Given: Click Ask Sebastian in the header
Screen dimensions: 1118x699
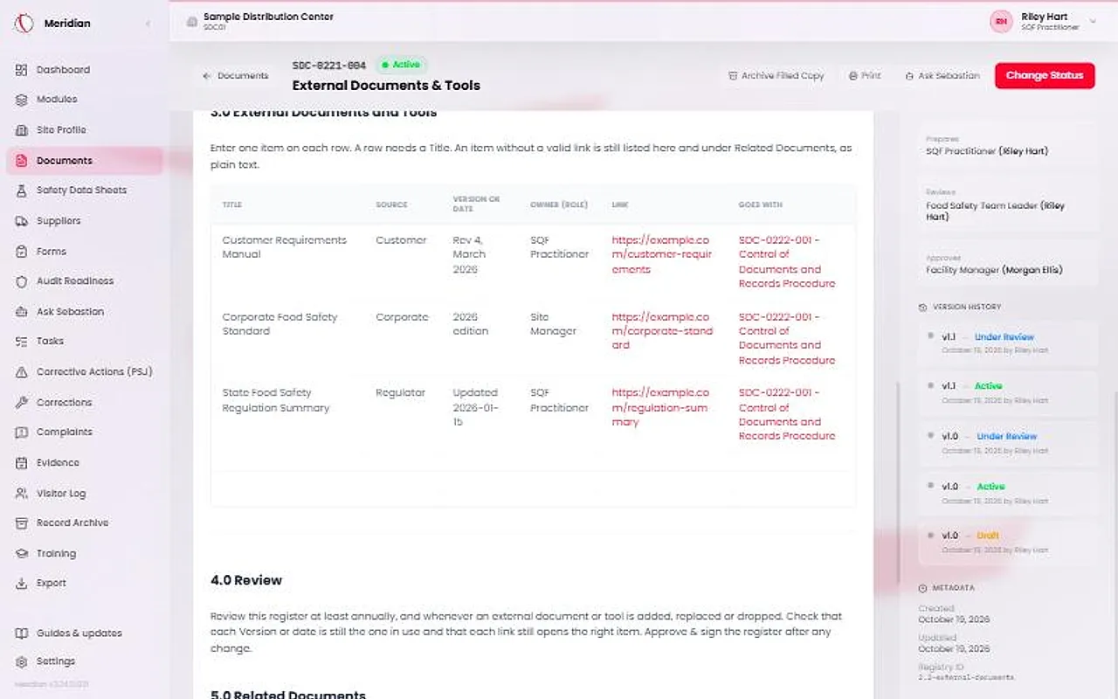Looking at the screenshot, I should pyautogui.click(x=942, y=76).
